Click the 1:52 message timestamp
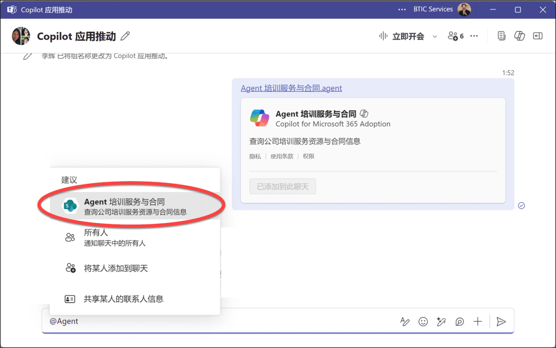The image size is (556, 348). click(508, 73)
